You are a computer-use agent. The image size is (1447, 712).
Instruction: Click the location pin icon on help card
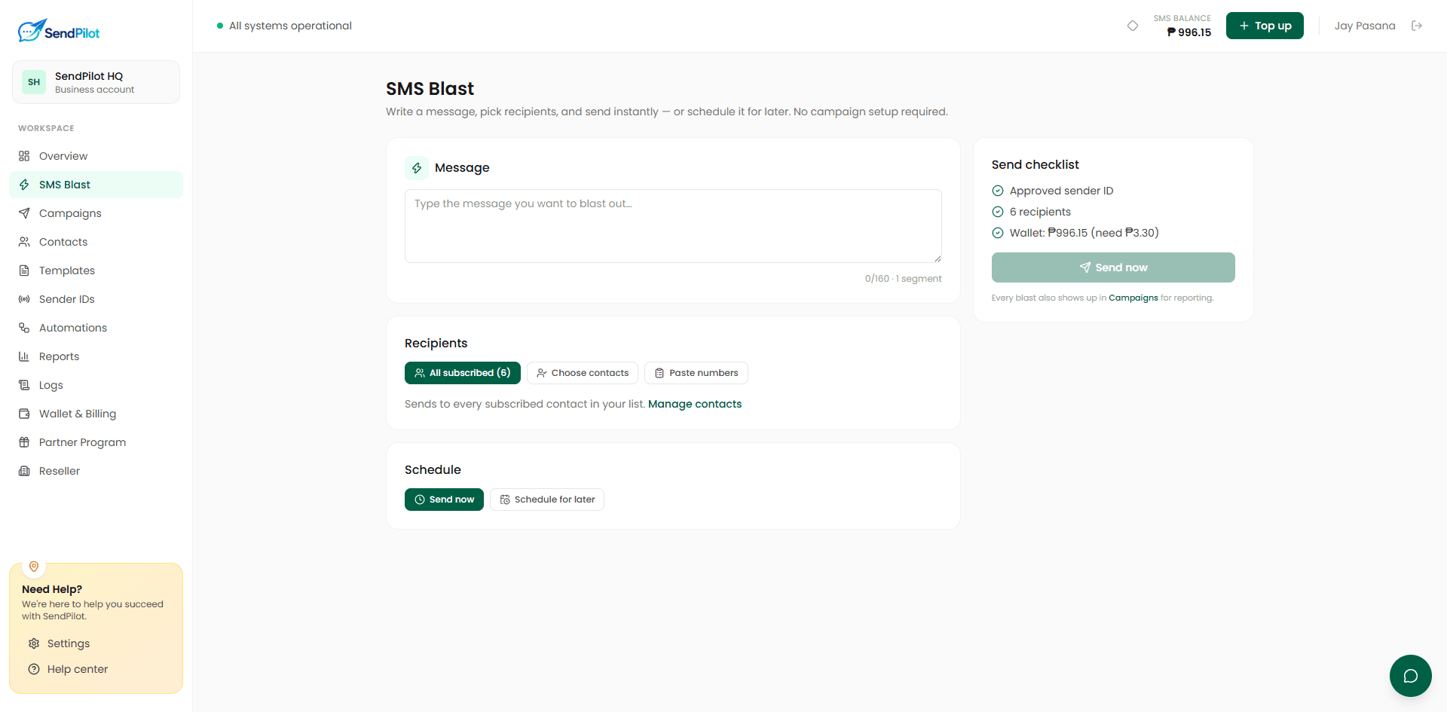[x=34, y=567]
